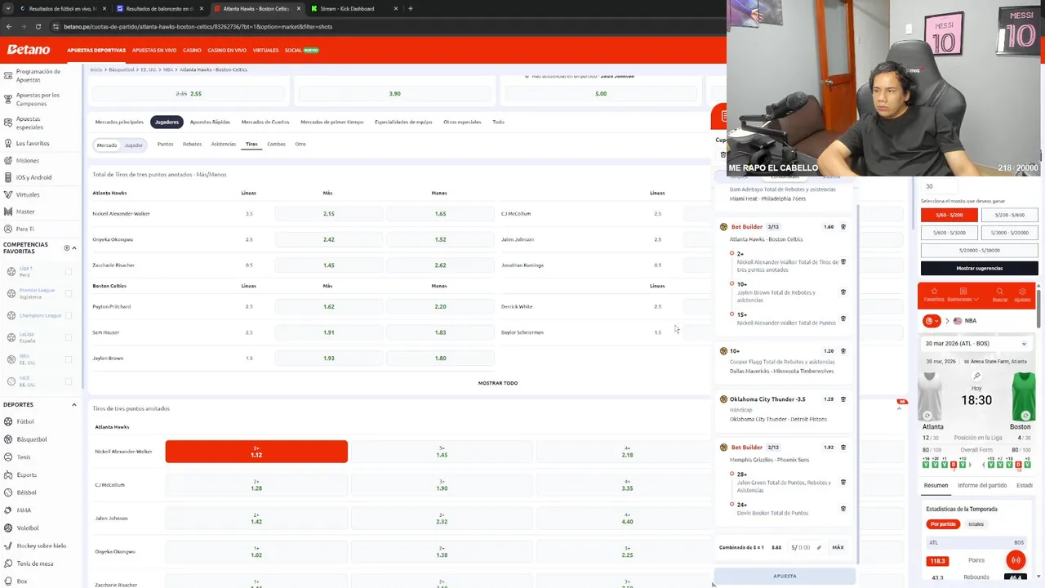Open Apuestas por los Campeones trophy icon
This screenshot has height=588, width=1045.
tap(7, 100)
